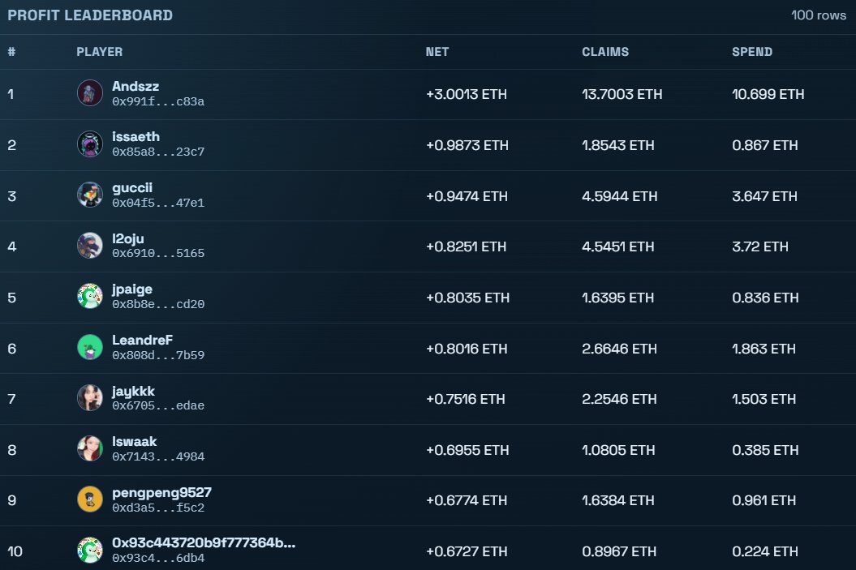Click claims value 0.8967 ETH
Viewport: 856px width, 570px height.
619,551
